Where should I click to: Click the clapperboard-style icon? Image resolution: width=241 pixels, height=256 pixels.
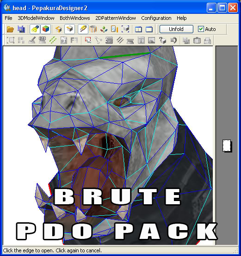point(109,40)
